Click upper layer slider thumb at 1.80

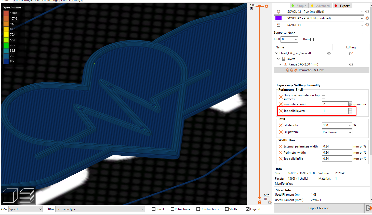260,6
